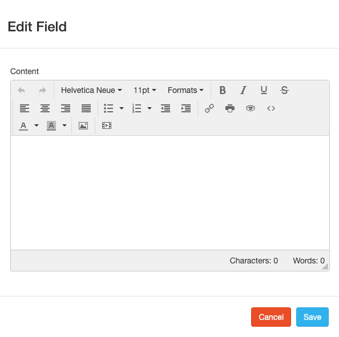Screen dimensions: 339x337
Task: Insert an image using the picture icon
Action: (83, 125)
